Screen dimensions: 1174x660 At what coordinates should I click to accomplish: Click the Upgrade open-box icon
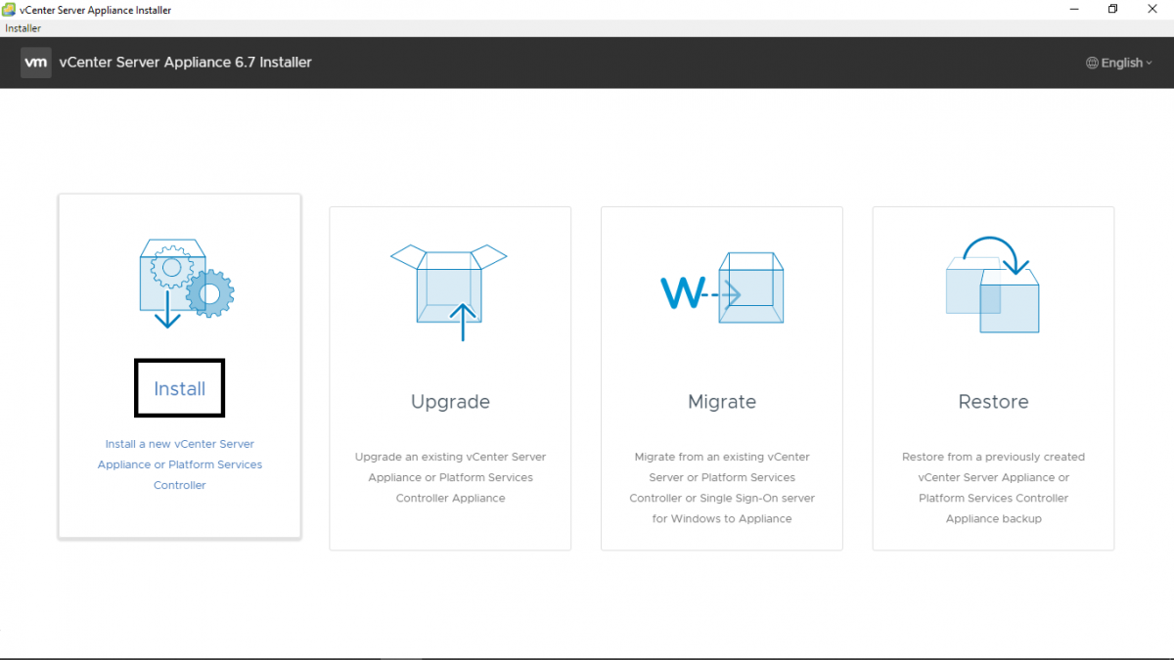click(449, 291)
